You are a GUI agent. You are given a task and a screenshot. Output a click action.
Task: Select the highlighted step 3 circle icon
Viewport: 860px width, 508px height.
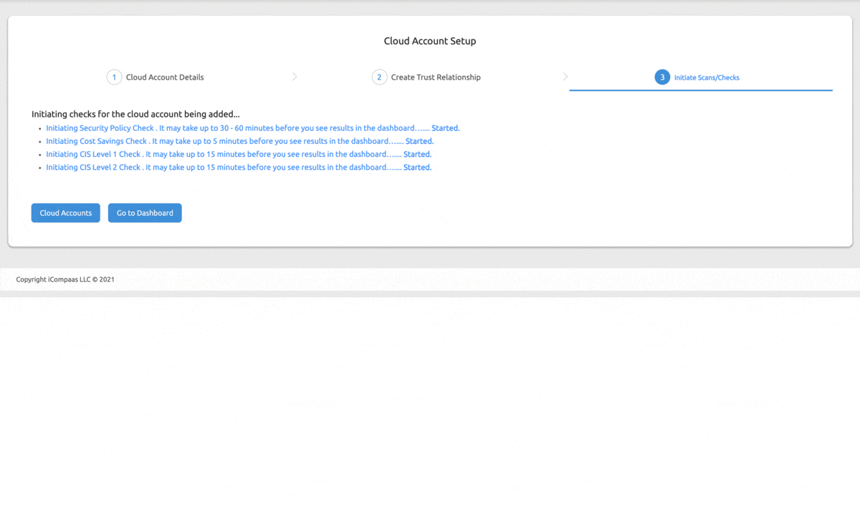[x=662, y=77]
